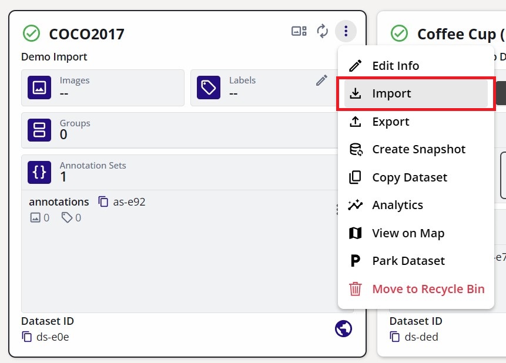This screenshot has height=363, width=506.
Task: Open Analytics from the dataset menu
Action: click(x=397, y=205)
